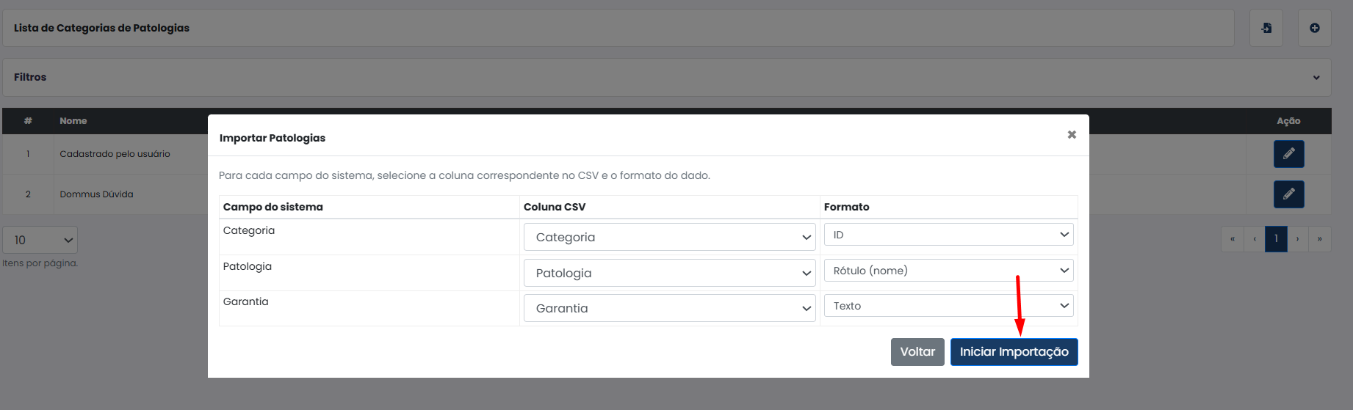Click the 'Lista de Categorias de Patologias' heading
Image resolution: width=1353 pixels, height=410 pixels.
(101, 28)
